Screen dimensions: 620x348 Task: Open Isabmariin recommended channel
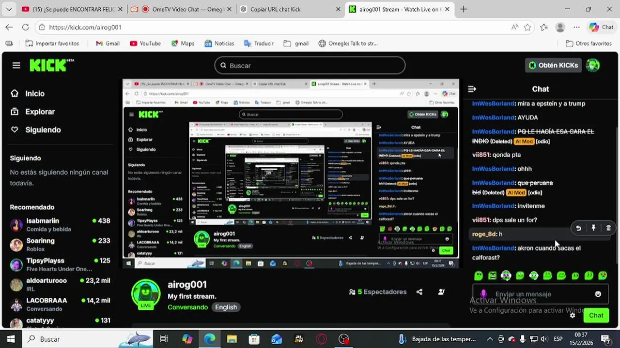coord(60,225)
